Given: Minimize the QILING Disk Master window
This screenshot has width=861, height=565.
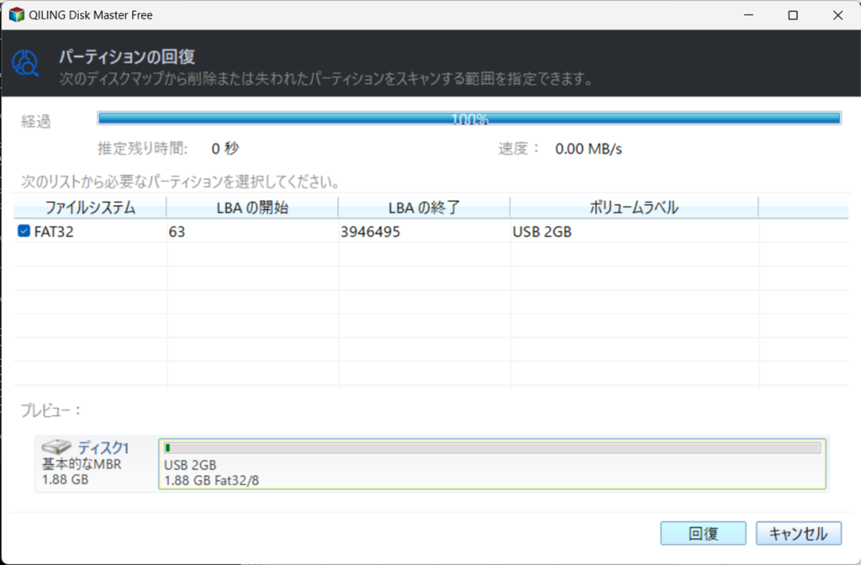Looking at the screenshot, I should coord(748,15).
